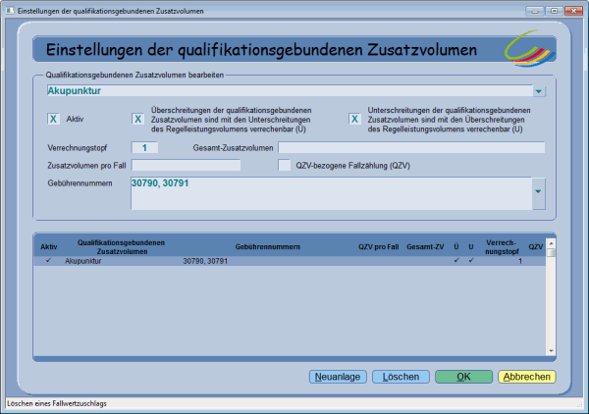
Task: Click the Gebührennummern text area with 30790, 30791
Action: pos(332,193)
